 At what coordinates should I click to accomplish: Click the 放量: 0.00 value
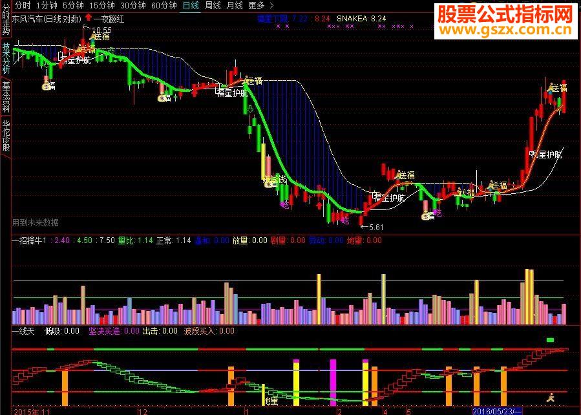pos(249,240)
